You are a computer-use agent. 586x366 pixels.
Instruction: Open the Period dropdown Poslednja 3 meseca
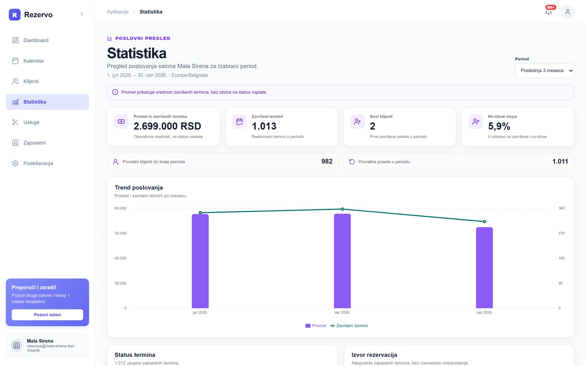tap(544, 71)
